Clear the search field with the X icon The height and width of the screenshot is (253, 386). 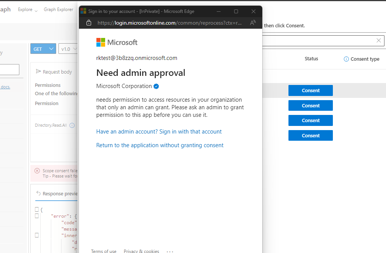pyautogui.click(x=378, y=41)
